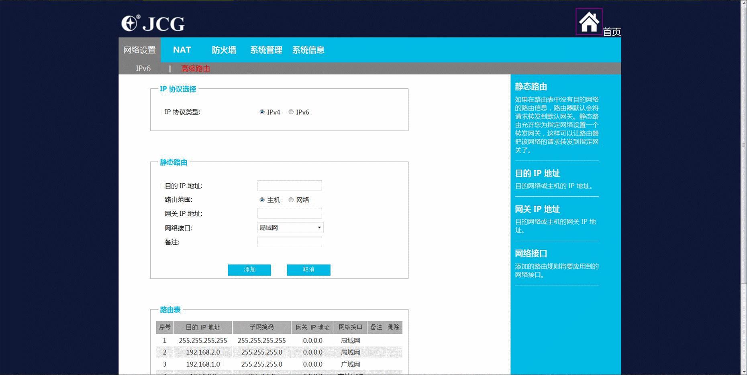The image size is (747, 375).
Task: Open the 高级路由 sub-tab
Action: pyautogui.click(x=195, y=68)
